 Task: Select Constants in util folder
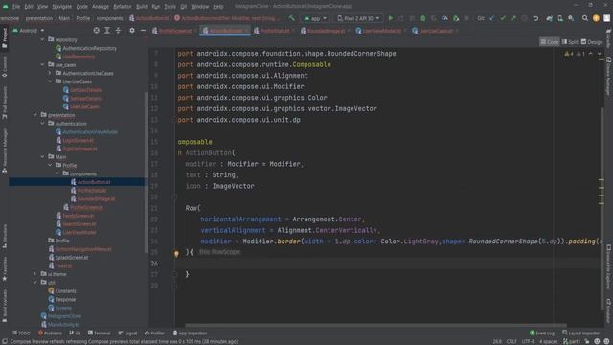point(65,290)
